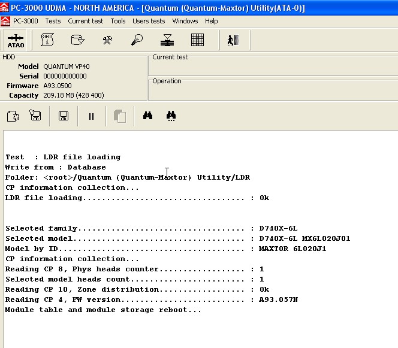Save the log using the floppy icon
Screen dimensions: 398x348
[64, 116]
